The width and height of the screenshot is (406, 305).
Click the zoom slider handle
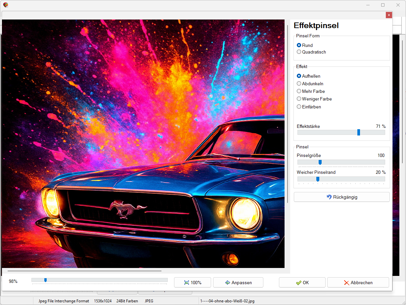(45, 280)
